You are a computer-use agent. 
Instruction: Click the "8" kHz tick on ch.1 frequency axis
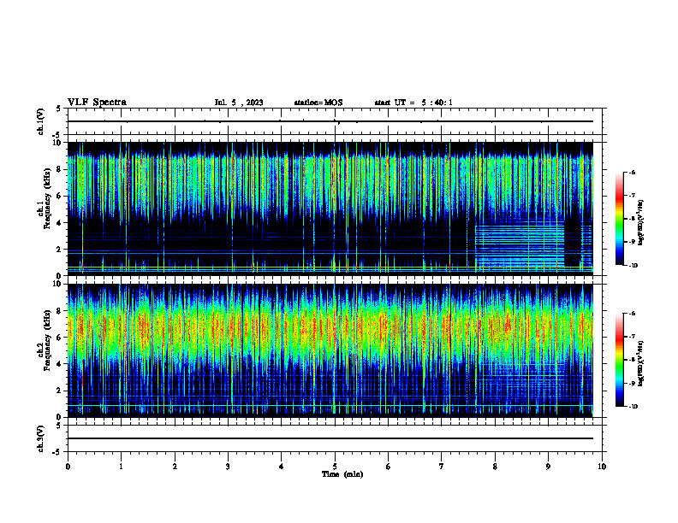[60, 169]
